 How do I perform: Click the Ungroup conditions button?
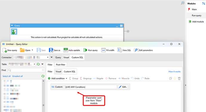(x=86, y=78)
